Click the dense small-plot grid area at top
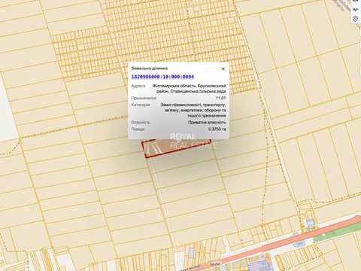 (150, 43)
